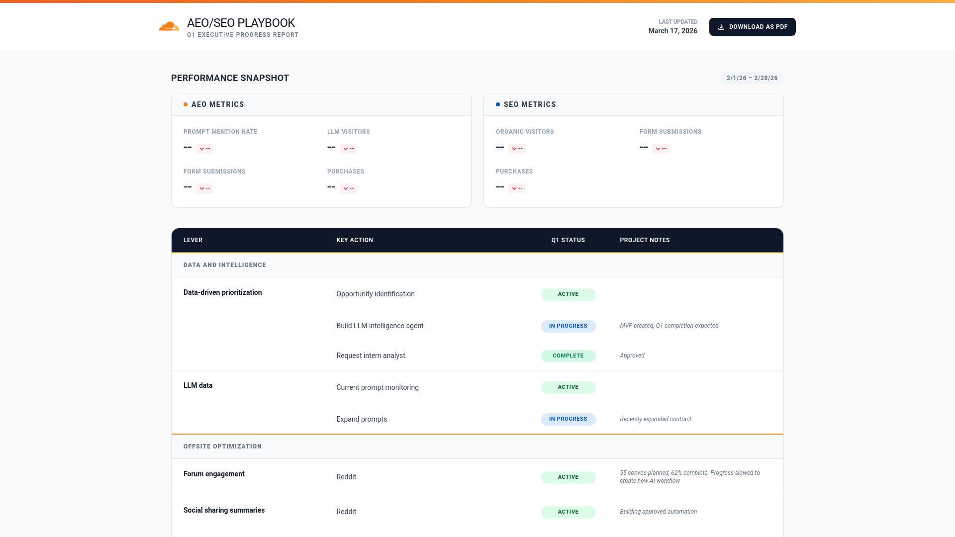Click the LLM data lever
This screenshot has height=537, width=955.
click(x=198, y=385)
